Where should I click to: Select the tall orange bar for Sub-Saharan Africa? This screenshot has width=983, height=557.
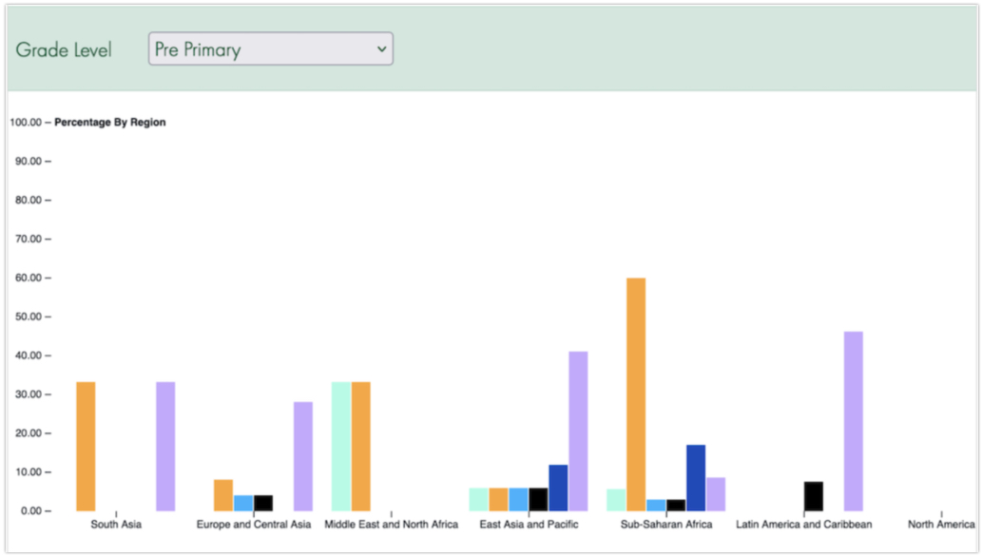636,394
